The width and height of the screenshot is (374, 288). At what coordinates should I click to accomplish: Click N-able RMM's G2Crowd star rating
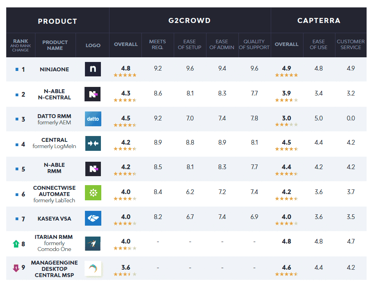point(125,174)
